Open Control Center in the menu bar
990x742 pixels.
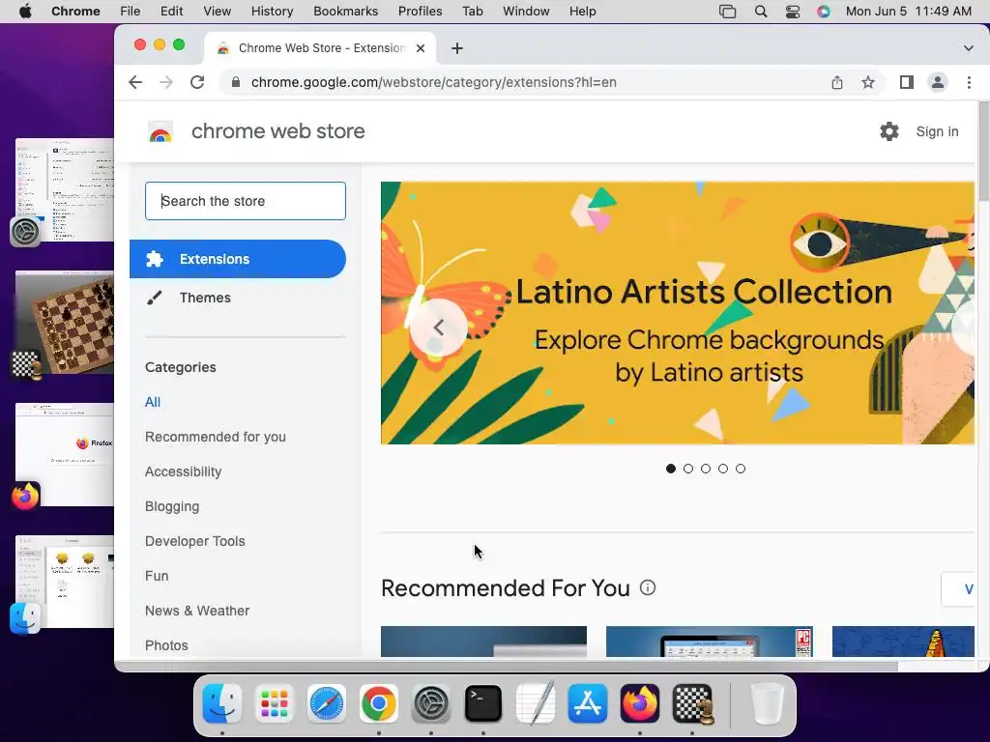[x=793, y=12]
